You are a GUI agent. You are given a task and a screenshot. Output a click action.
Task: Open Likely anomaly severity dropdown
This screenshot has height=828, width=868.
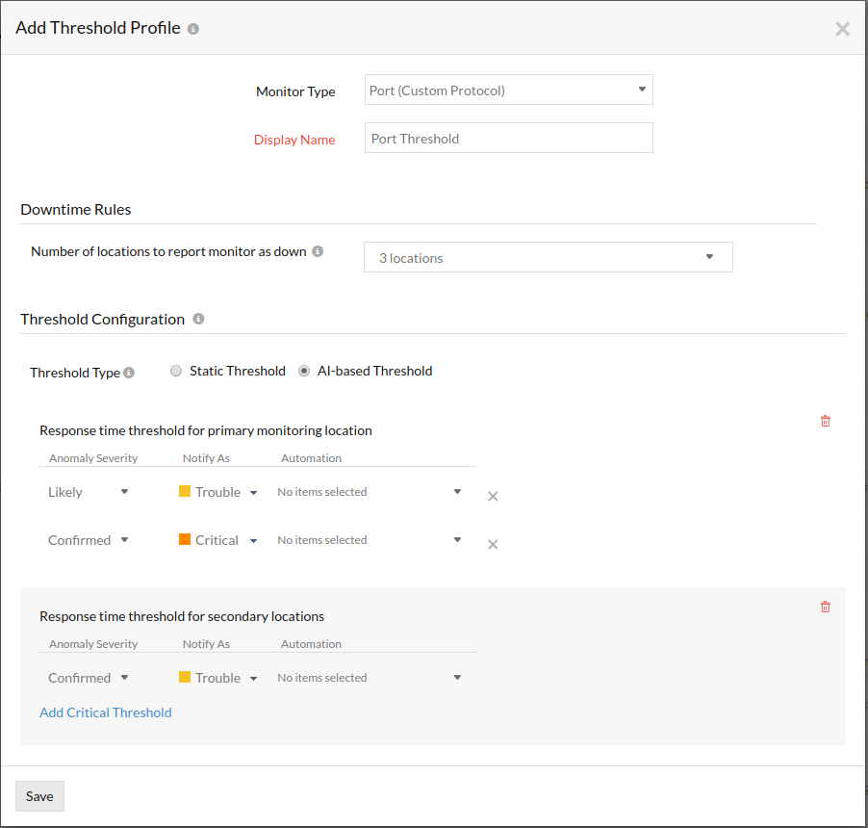(88, 492)
